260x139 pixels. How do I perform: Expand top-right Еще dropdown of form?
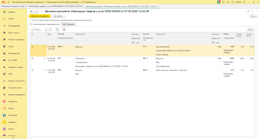pos(253,16)
